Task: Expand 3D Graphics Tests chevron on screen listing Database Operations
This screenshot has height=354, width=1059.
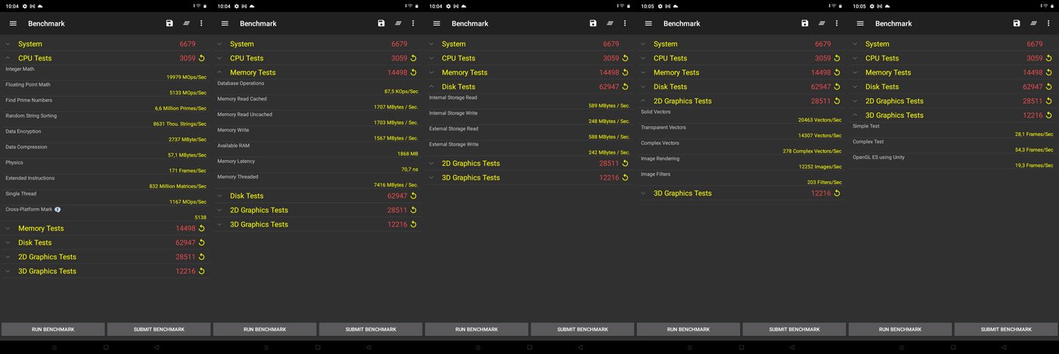Action: pos(220,225)
